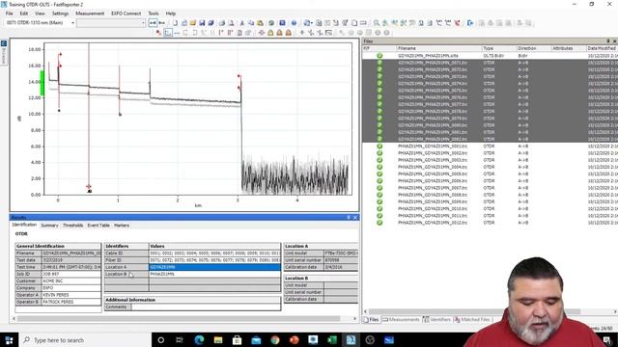Click the Save floppy disk toolbar icon
Image resolution: width=618 pixels, height=347 pixels.
click(202, 23)
